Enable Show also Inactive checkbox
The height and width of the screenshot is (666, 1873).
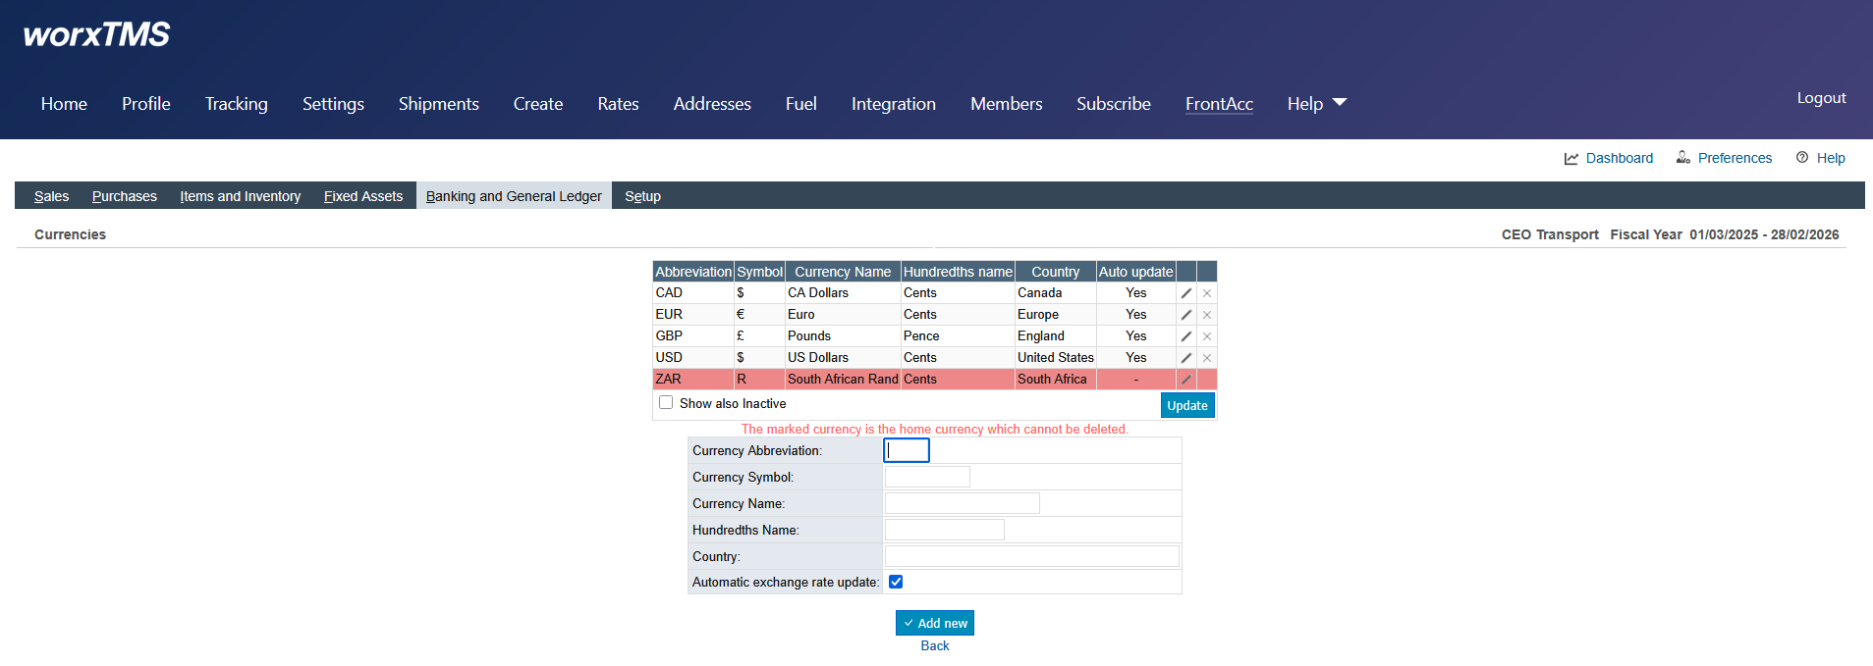point(666,403)
